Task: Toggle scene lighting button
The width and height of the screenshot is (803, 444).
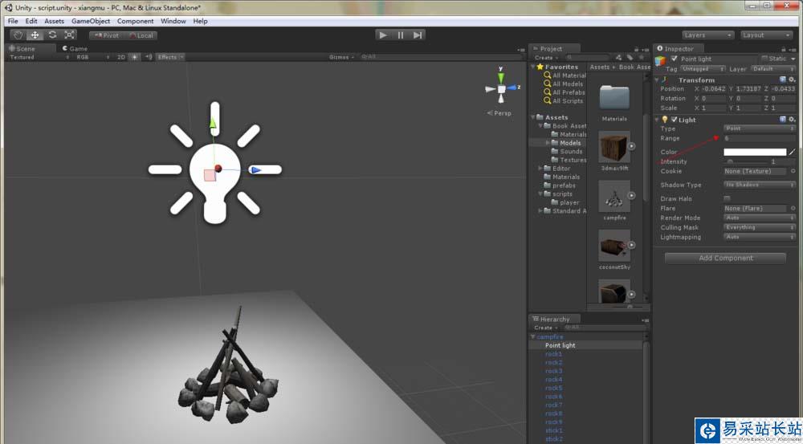Action: (135, 57)
